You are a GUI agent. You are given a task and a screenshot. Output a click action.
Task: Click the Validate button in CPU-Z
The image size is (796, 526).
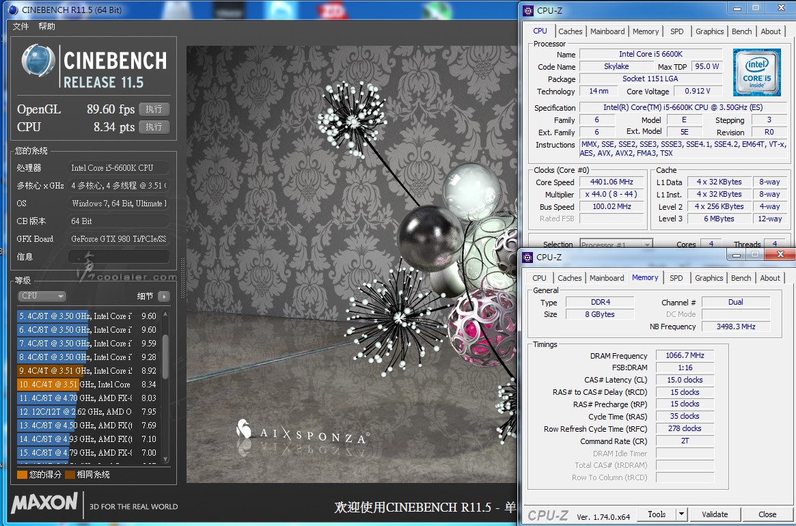pyautogui.click(x=715, y=514)
